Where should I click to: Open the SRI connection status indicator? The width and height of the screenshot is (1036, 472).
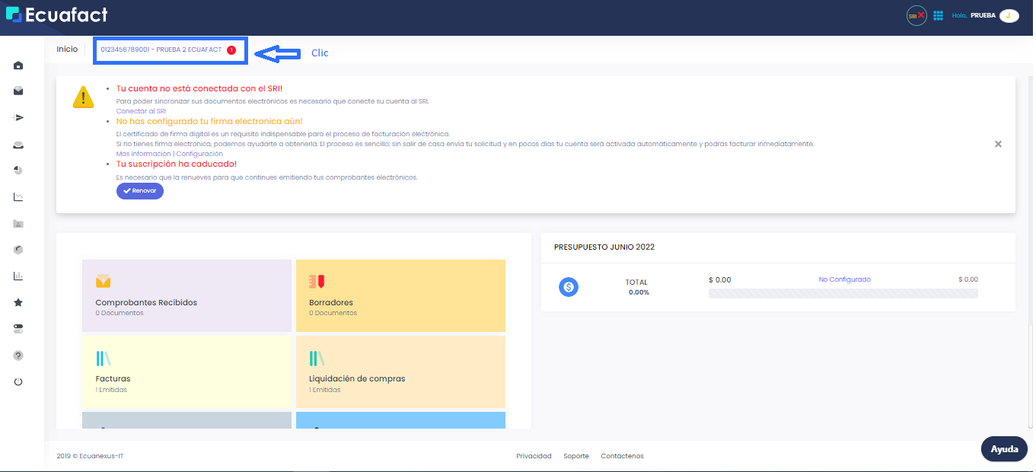coord(916,14)
